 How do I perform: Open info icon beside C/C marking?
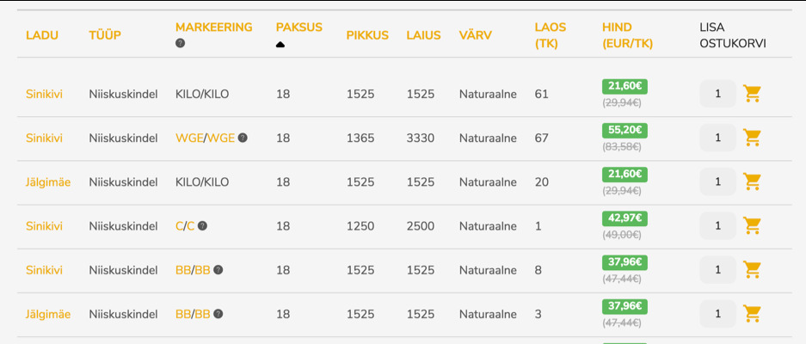(202, 226)
